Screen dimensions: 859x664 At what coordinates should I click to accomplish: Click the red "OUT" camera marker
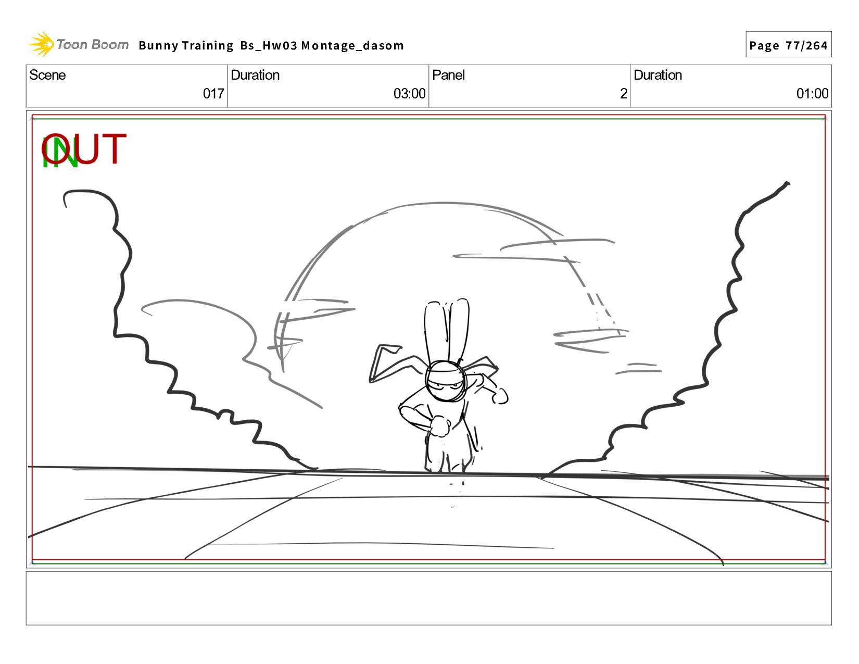[84, 149]
